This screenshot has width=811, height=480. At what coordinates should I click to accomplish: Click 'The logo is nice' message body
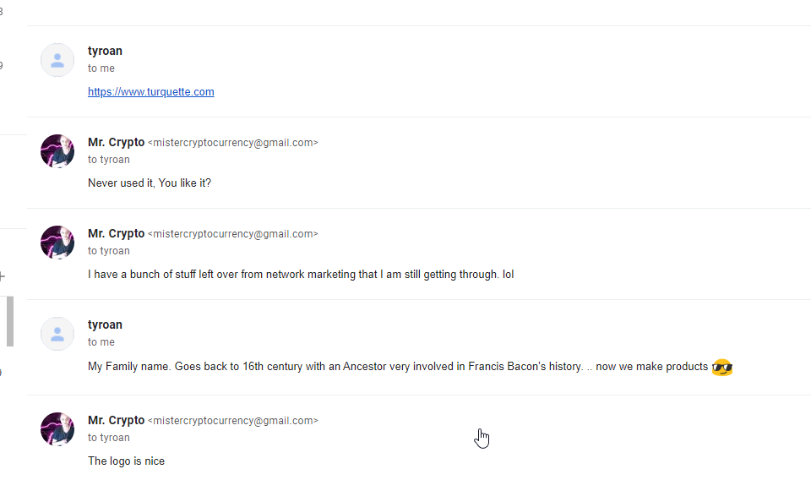click(126, 461)
